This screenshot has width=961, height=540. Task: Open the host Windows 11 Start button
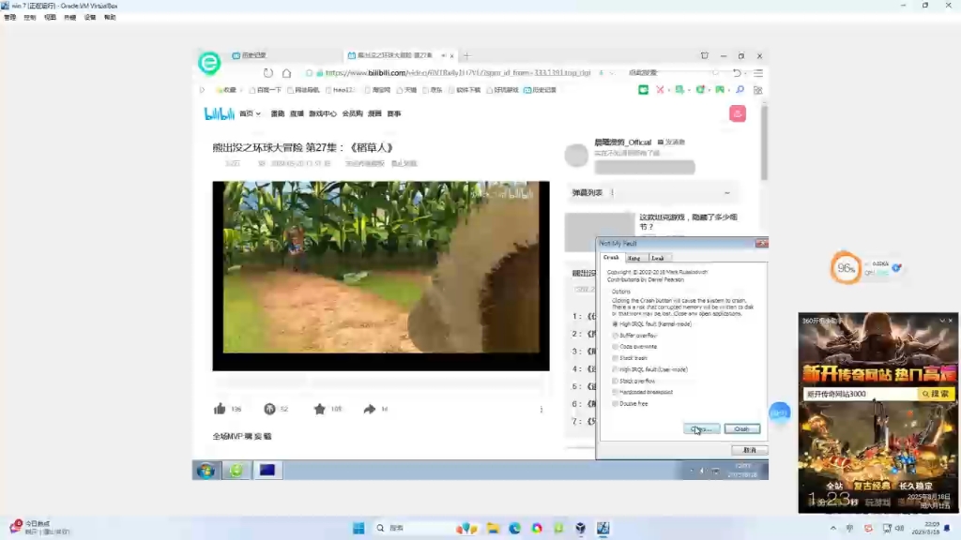(358, 529)
